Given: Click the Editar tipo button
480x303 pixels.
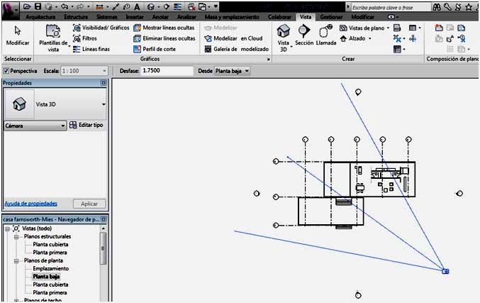Looking at the screenshot, I should tap(86, 125).
